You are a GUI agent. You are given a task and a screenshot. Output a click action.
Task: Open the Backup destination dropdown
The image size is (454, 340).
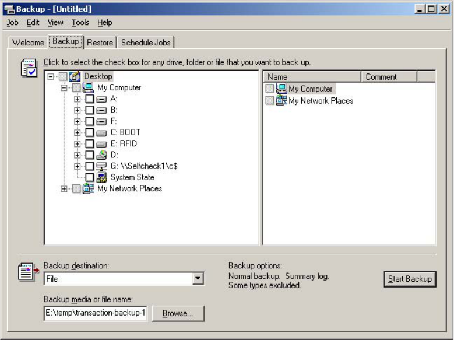click(198, 279)
